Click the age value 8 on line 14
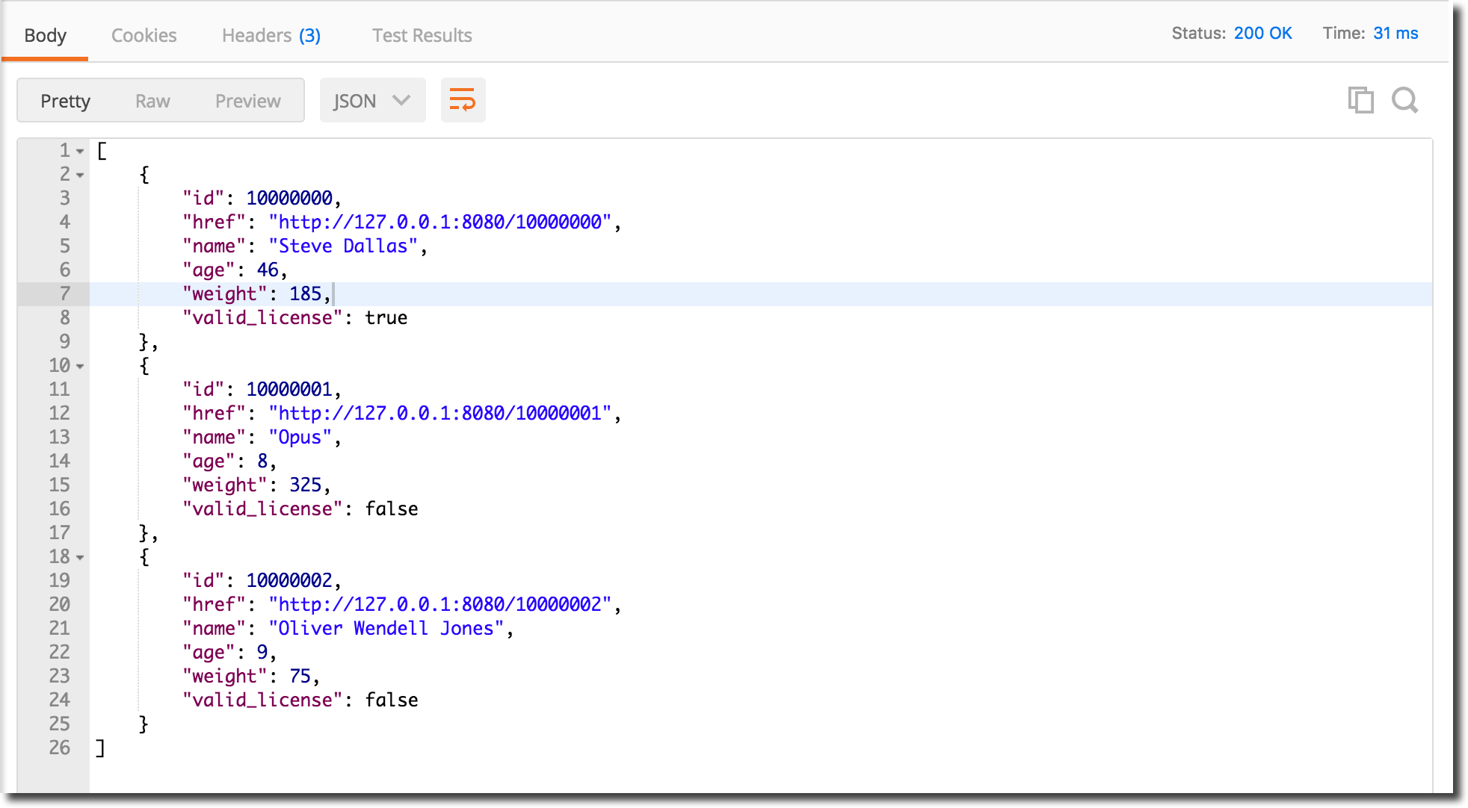 262,461
